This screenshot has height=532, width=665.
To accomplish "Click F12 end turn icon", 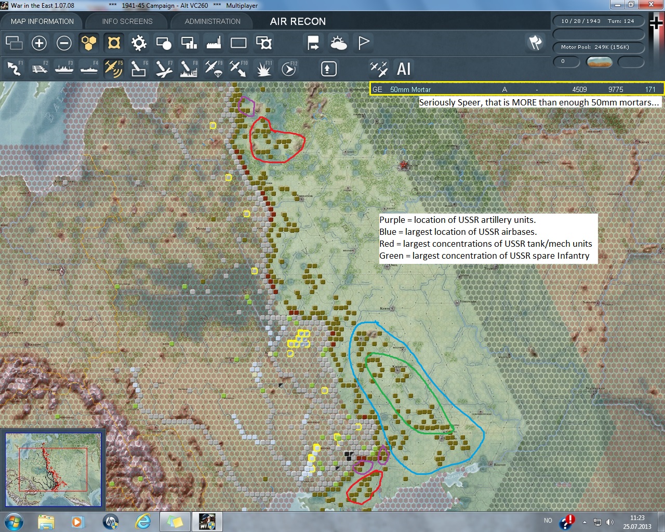I will 288,69.
